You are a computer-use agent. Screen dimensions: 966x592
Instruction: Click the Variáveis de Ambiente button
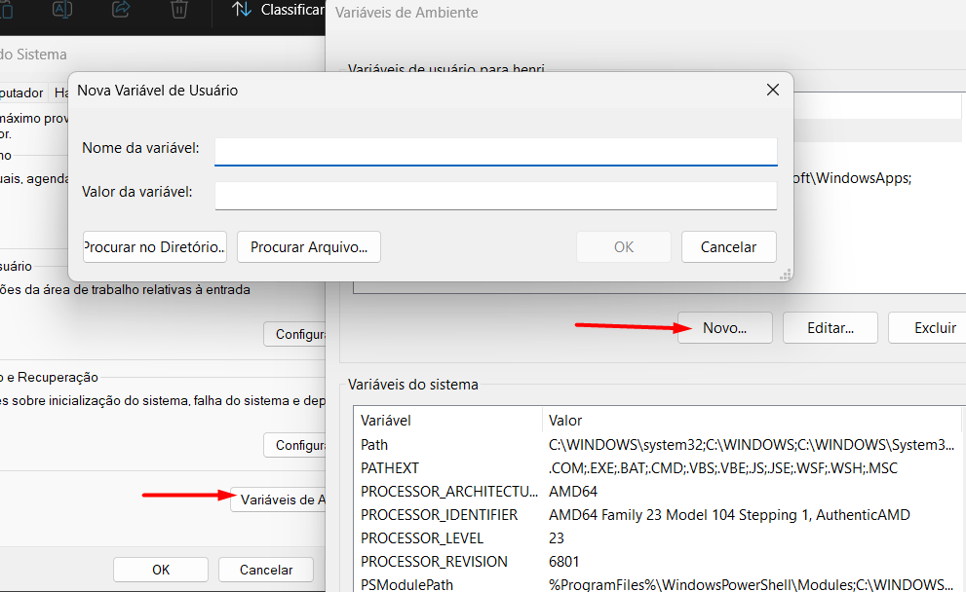[279, 499]
